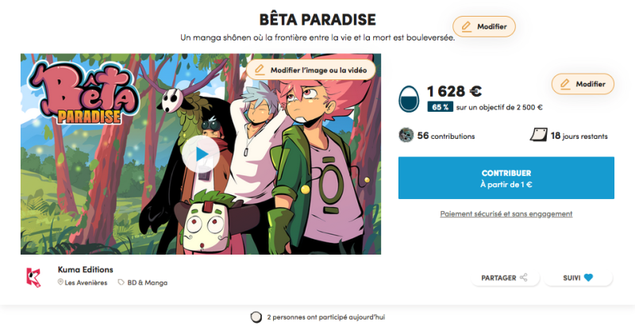The image size is (635, 330).
Task: Play the Bêta Paradise campaign video
Action: (201, 154)
